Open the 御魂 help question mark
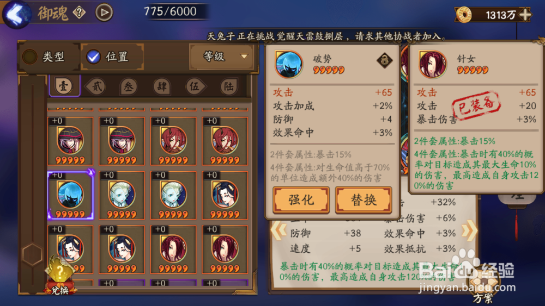This screenshot has height=306, width=545. [79, 13]
